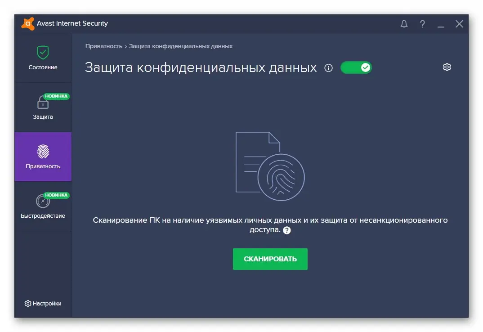The width and height of the screenshot is (483, 332).
Task: Open Настройки at the bottom of sidebar
Action: pyautogui.click(x=43, y=303)
